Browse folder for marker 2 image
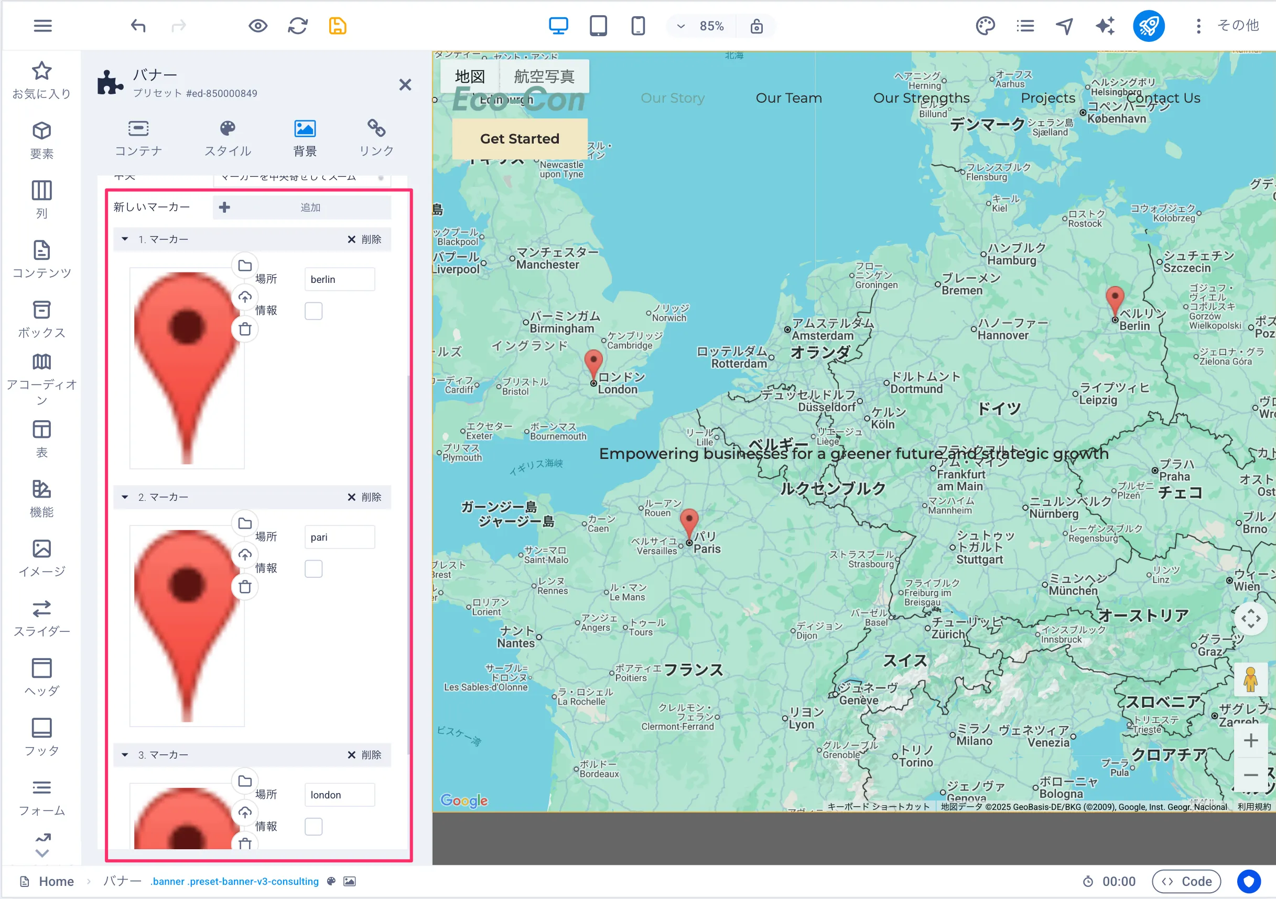 coord(244,523)
